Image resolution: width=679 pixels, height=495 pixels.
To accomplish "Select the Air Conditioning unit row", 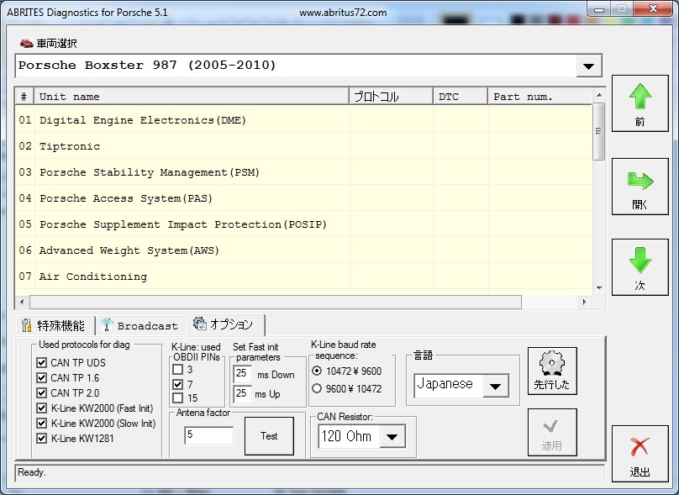I will [303, 276].
